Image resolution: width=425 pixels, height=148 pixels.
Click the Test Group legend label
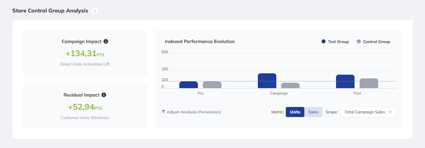[338, 42]
